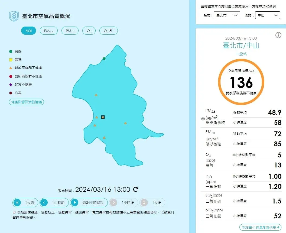Click the double-left arrow on 1天前
The image size is (286, 233).
tap(17, 203)
